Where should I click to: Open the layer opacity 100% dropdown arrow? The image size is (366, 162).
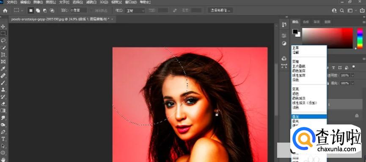tap(352, 75)
